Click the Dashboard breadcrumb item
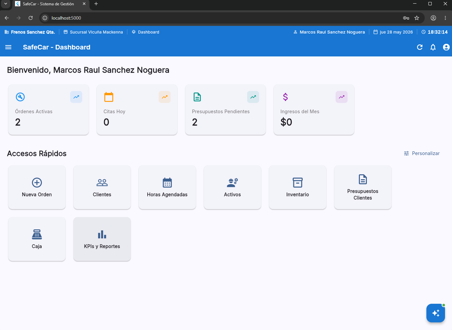Viewport: 452px width, 330px height. point(145,32)
